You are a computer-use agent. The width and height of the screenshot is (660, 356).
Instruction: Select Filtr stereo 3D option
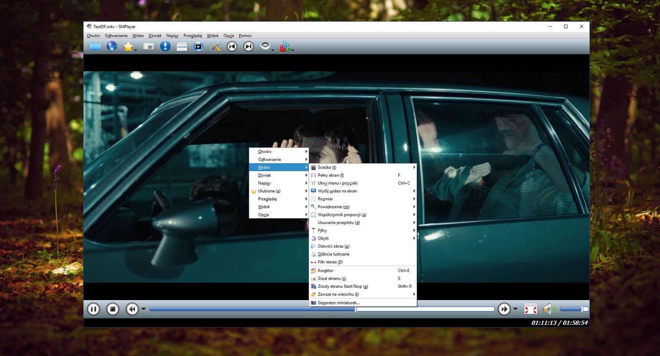[363, 262]
